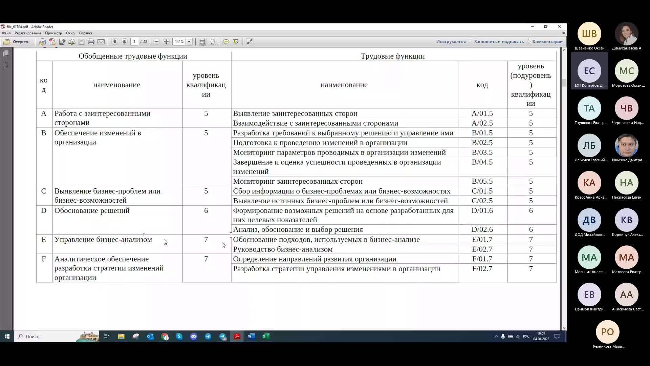Switch to read mode with the expand icon
Screen dimensions: 650x366
coord(250,42)
